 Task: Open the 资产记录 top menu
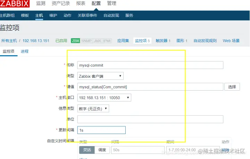coord(61,3)
